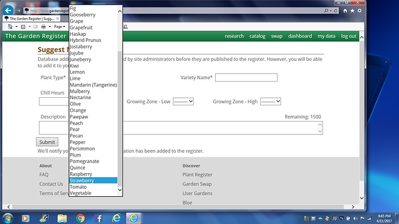The image size is (399, 224).
Task: Select Kiwi from the dropdown list
Action: [93, 66]
